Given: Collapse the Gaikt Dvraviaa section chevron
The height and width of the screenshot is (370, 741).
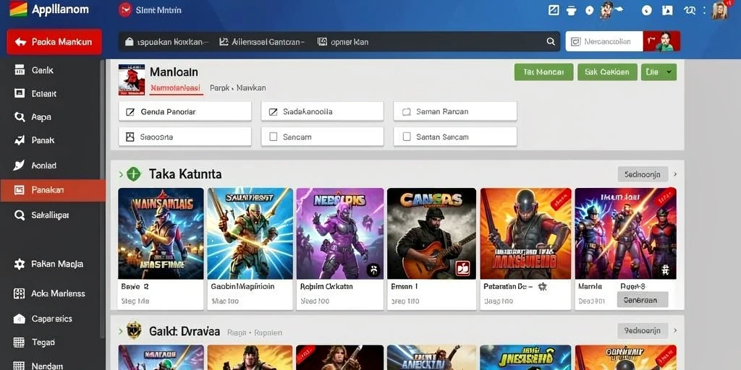Looking at the screenshot, I should 121,332.
